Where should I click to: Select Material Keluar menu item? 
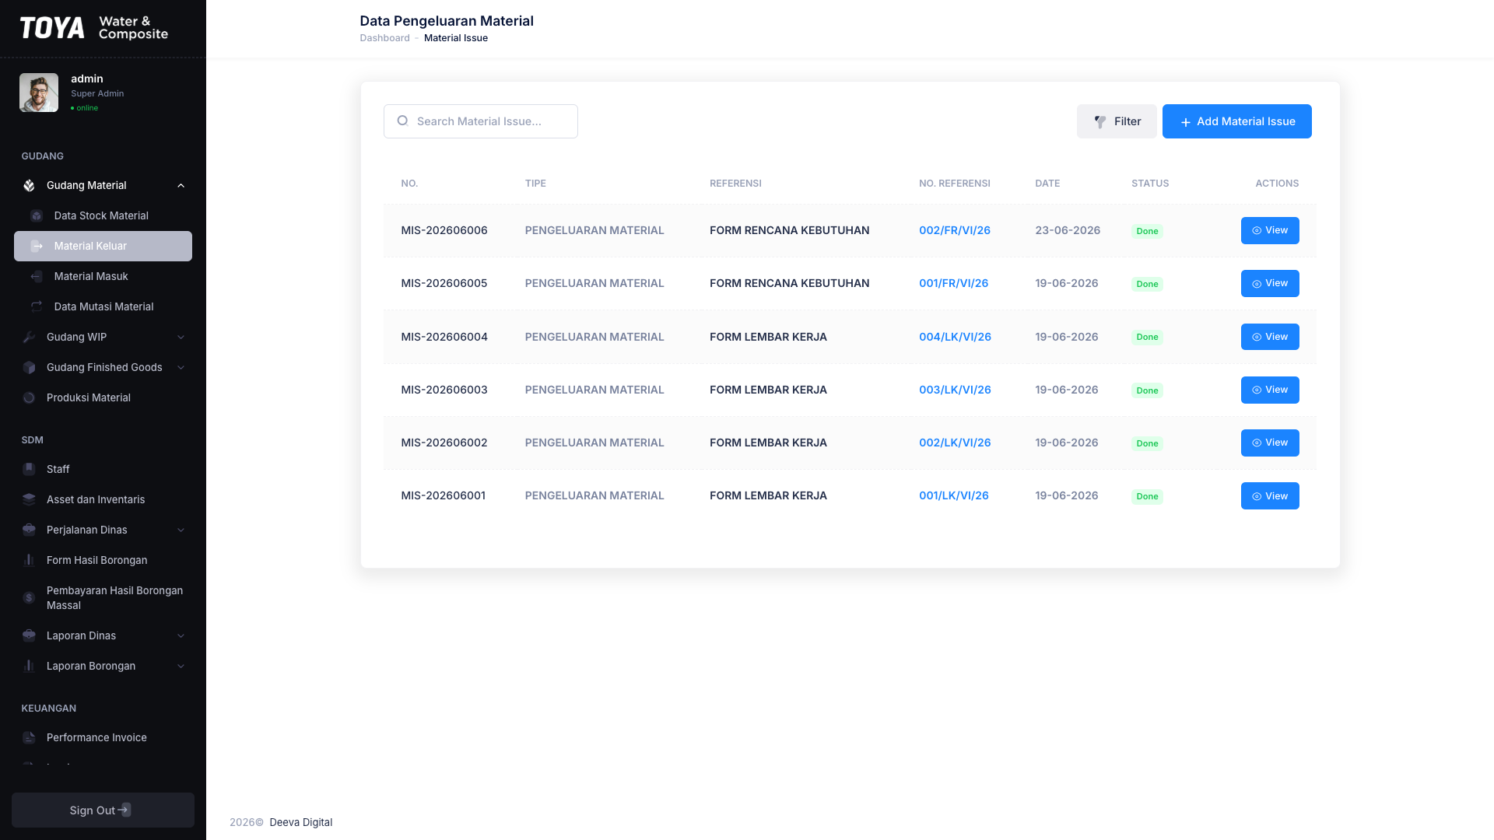pos(103,247)
